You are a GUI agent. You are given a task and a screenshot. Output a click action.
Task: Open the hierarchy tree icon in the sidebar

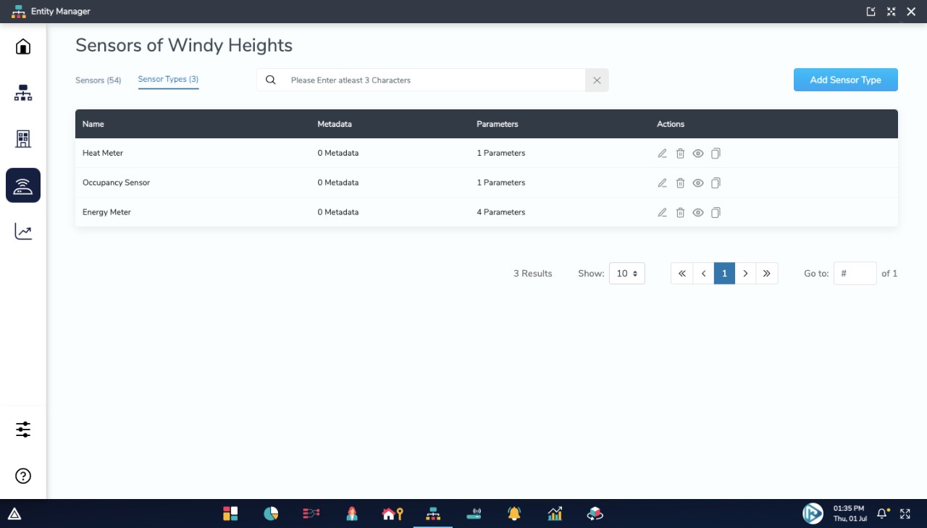point(23,93)
